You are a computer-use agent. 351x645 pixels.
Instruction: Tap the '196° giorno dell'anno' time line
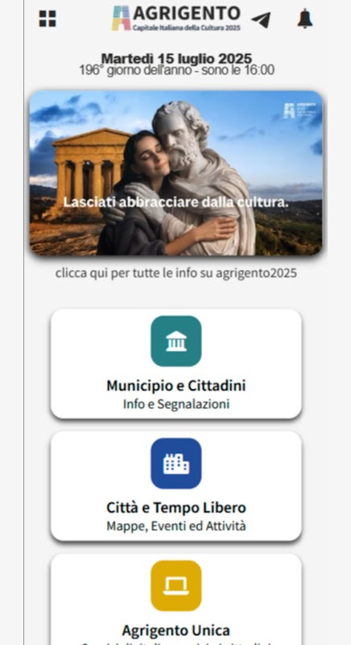tap(176, 70)
